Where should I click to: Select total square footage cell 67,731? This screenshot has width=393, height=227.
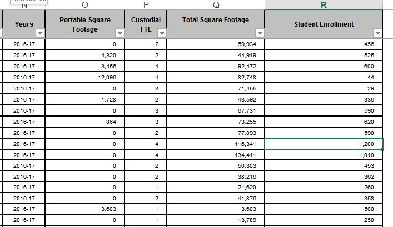coord(216,110)
